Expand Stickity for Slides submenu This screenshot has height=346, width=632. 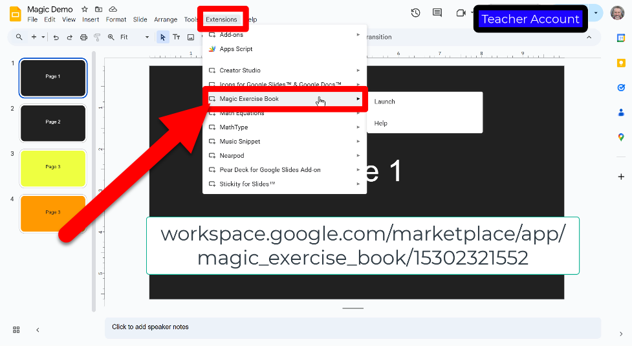click(285, 184)
